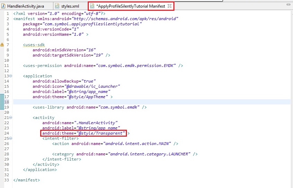Viewport: 293px width, 188px height.
Task: Fold the intent-filter block at line 25
Action: click(x=10, y=138)
